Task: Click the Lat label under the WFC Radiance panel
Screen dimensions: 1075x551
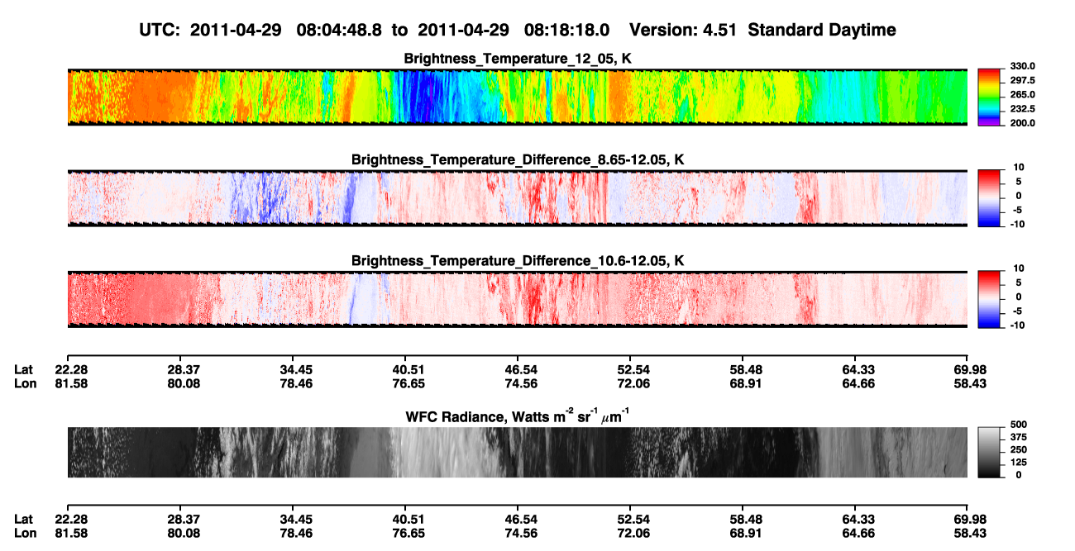Action: (x=24, y=520)
